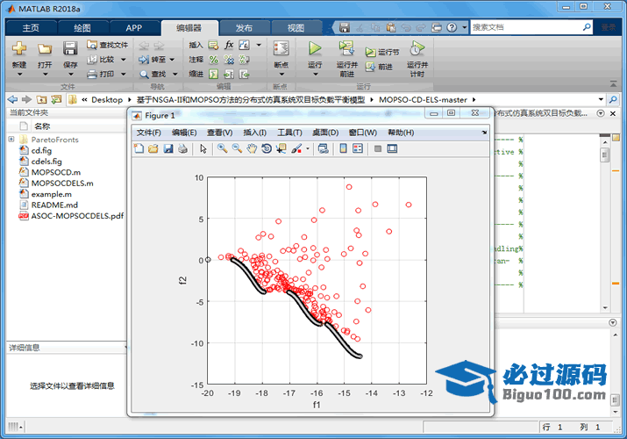
Task: Click the Run and Advance (运行并前进) icon
Action: [346, 48]
